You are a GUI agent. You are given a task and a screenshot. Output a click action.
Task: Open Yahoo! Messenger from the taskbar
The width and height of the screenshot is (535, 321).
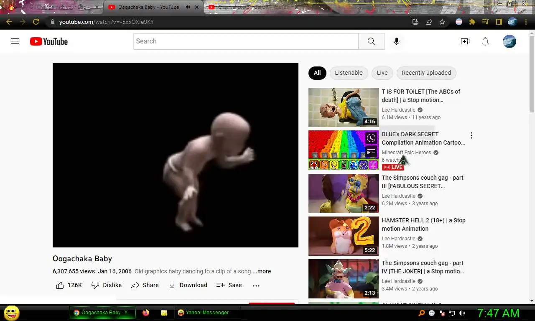coord(207,313)
